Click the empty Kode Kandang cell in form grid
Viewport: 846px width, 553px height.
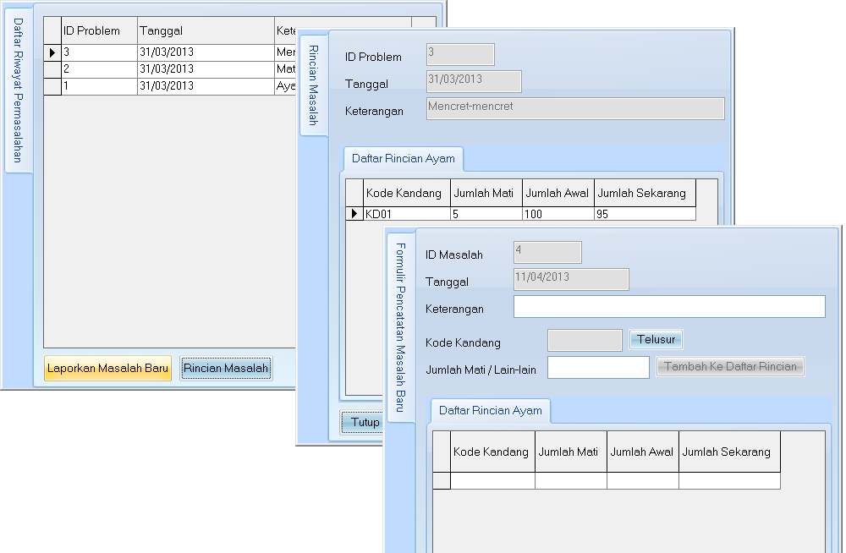492,481
